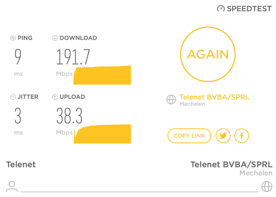Click globe icon beside yellow Telenet BVBA/SPRL
276x197 pixels.
click(171, 100)
